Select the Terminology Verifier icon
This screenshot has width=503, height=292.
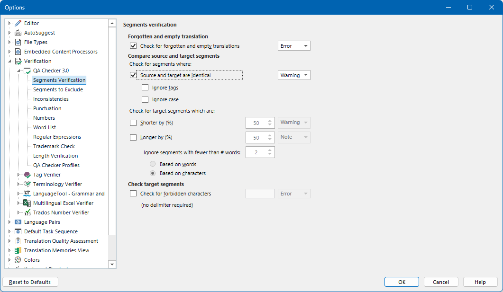pos(27,184)
